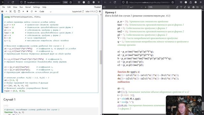
Task: Open the Jupyter toolbar hamburger menu
Action: pyautogui.click(x=100, y=11)
